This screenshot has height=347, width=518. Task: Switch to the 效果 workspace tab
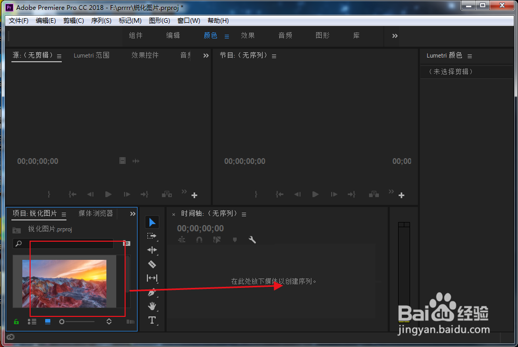pos(248,35)
